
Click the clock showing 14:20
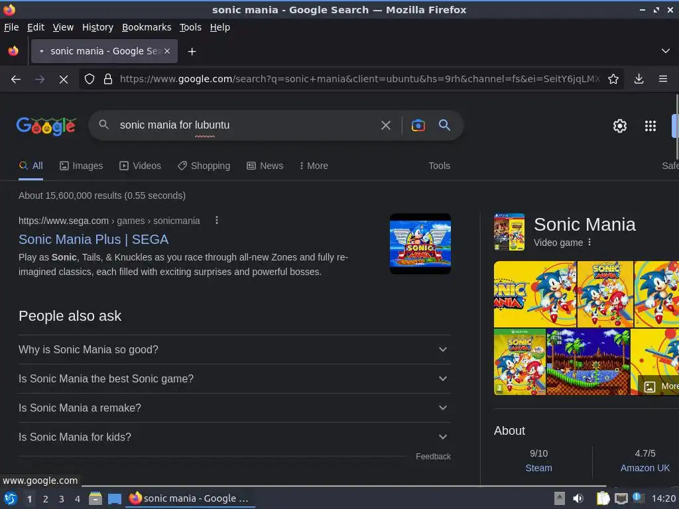[663, 498]
